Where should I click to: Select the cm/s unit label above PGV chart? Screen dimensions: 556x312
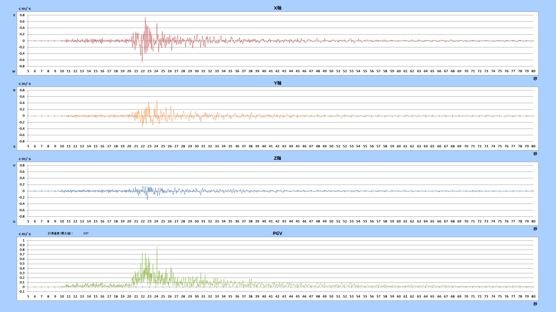(x=25, y=234)
